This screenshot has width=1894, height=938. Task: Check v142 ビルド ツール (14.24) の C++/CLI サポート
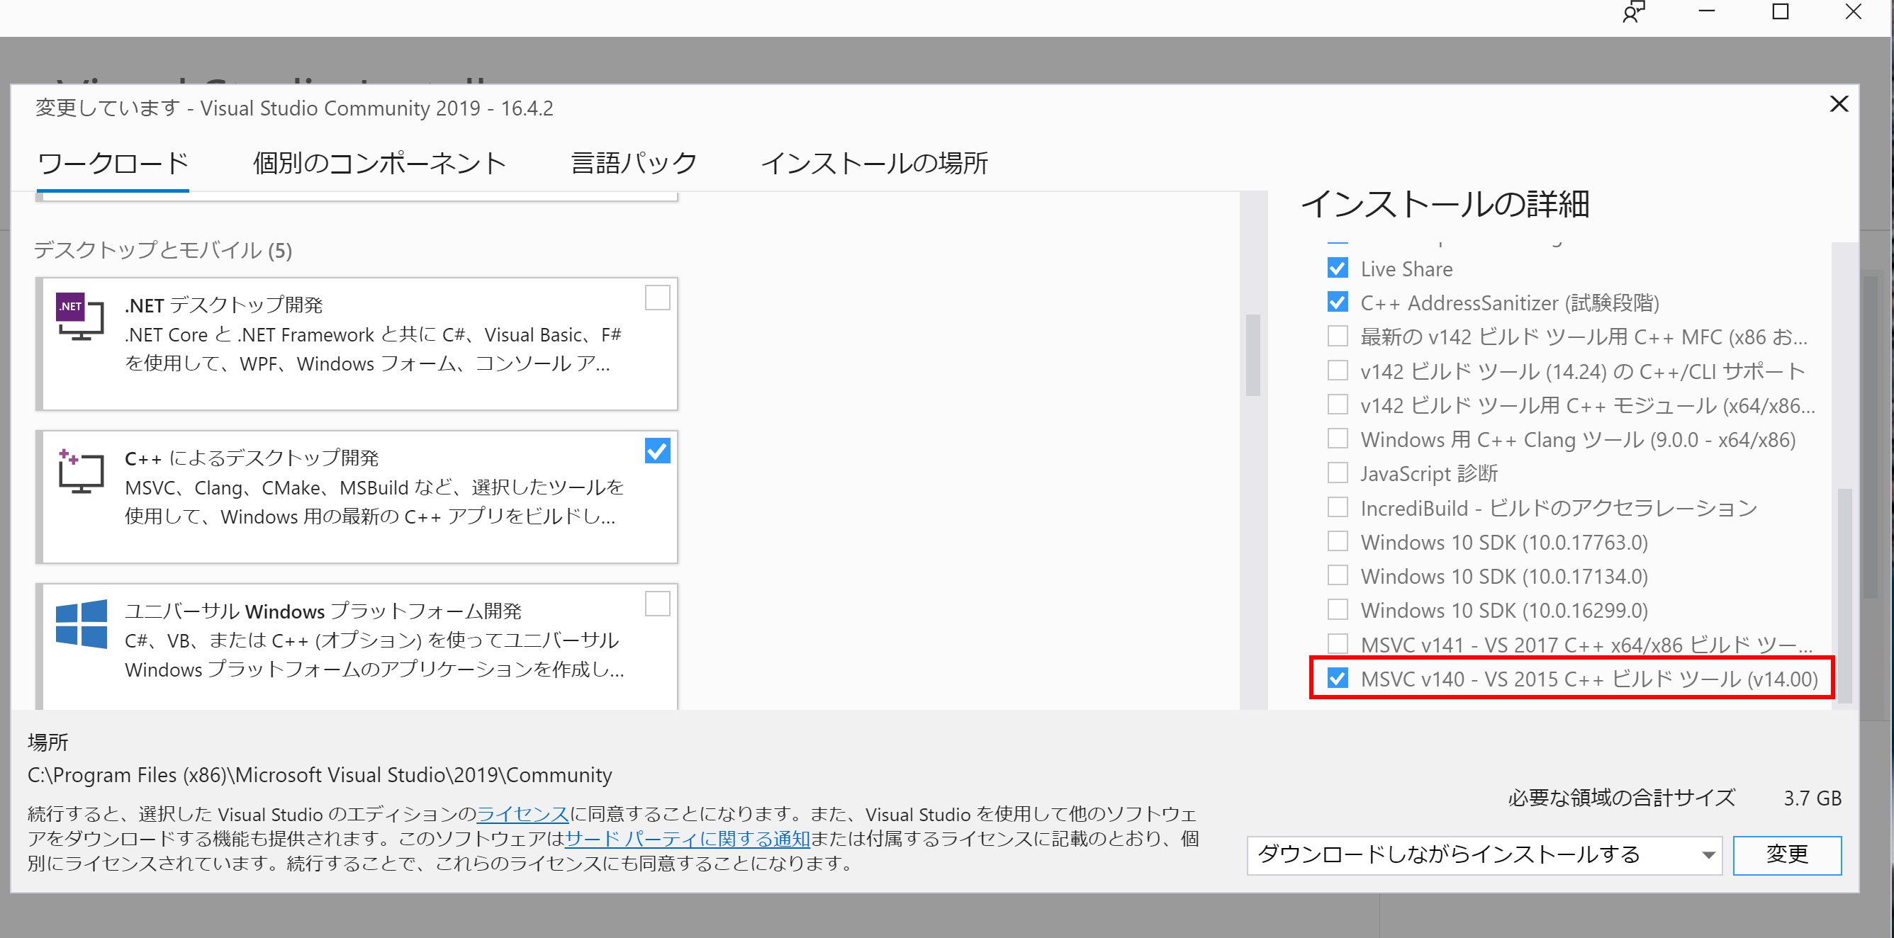pos(1338,371)
